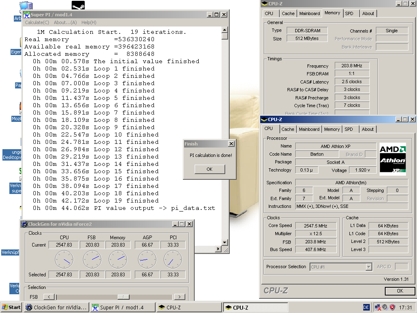Click OK in the Finish dialog
Screen dimensions: 417x313
[x=210, y=169]
